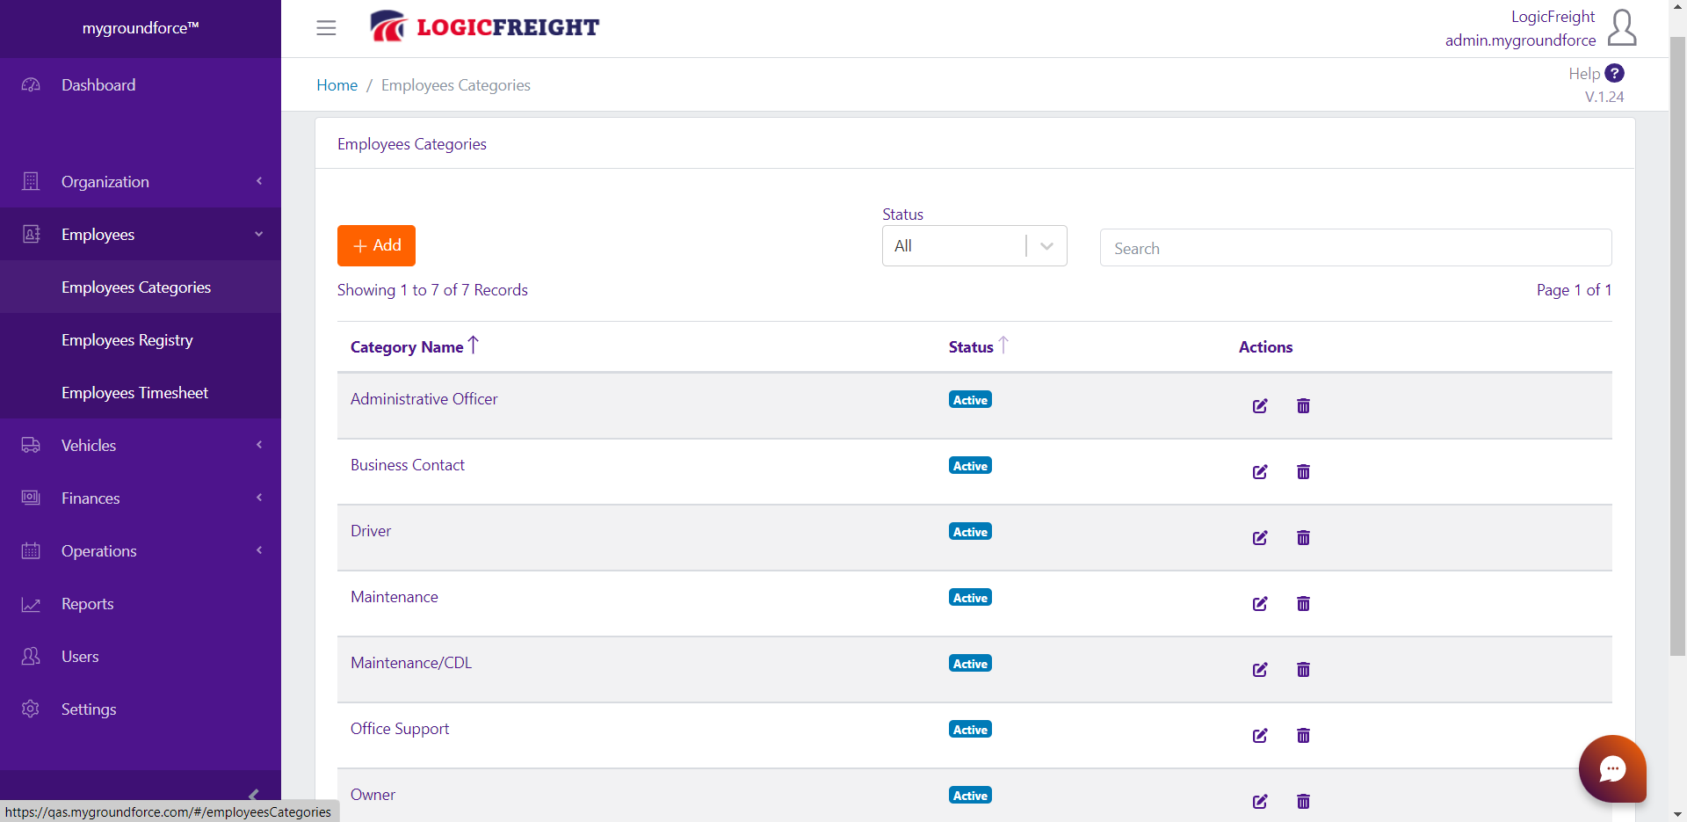The width and height of the screenshot is (1687, 822).
Task: Sort by Status column arrow
Action: point(1003,346)
